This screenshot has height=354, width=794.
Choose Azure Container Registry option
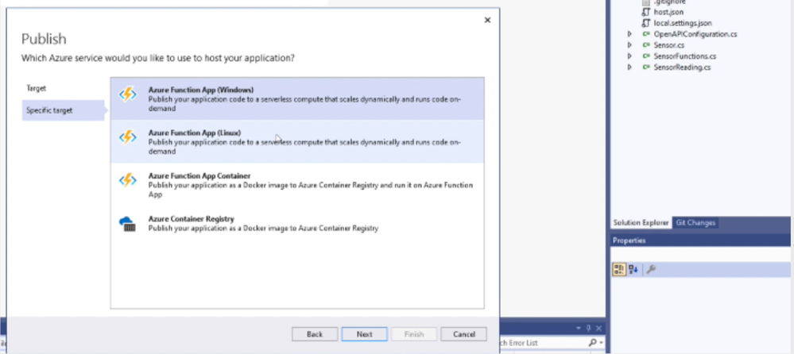(297, 223)
